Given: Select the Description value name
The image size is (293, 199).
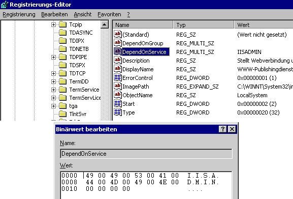Looking at the screenshot, I should click(136, 61).
